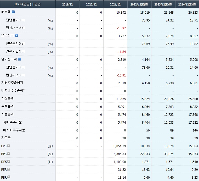Click the 자본총계 row label
Screen dimensions: 199x181
tap(8, 114)
